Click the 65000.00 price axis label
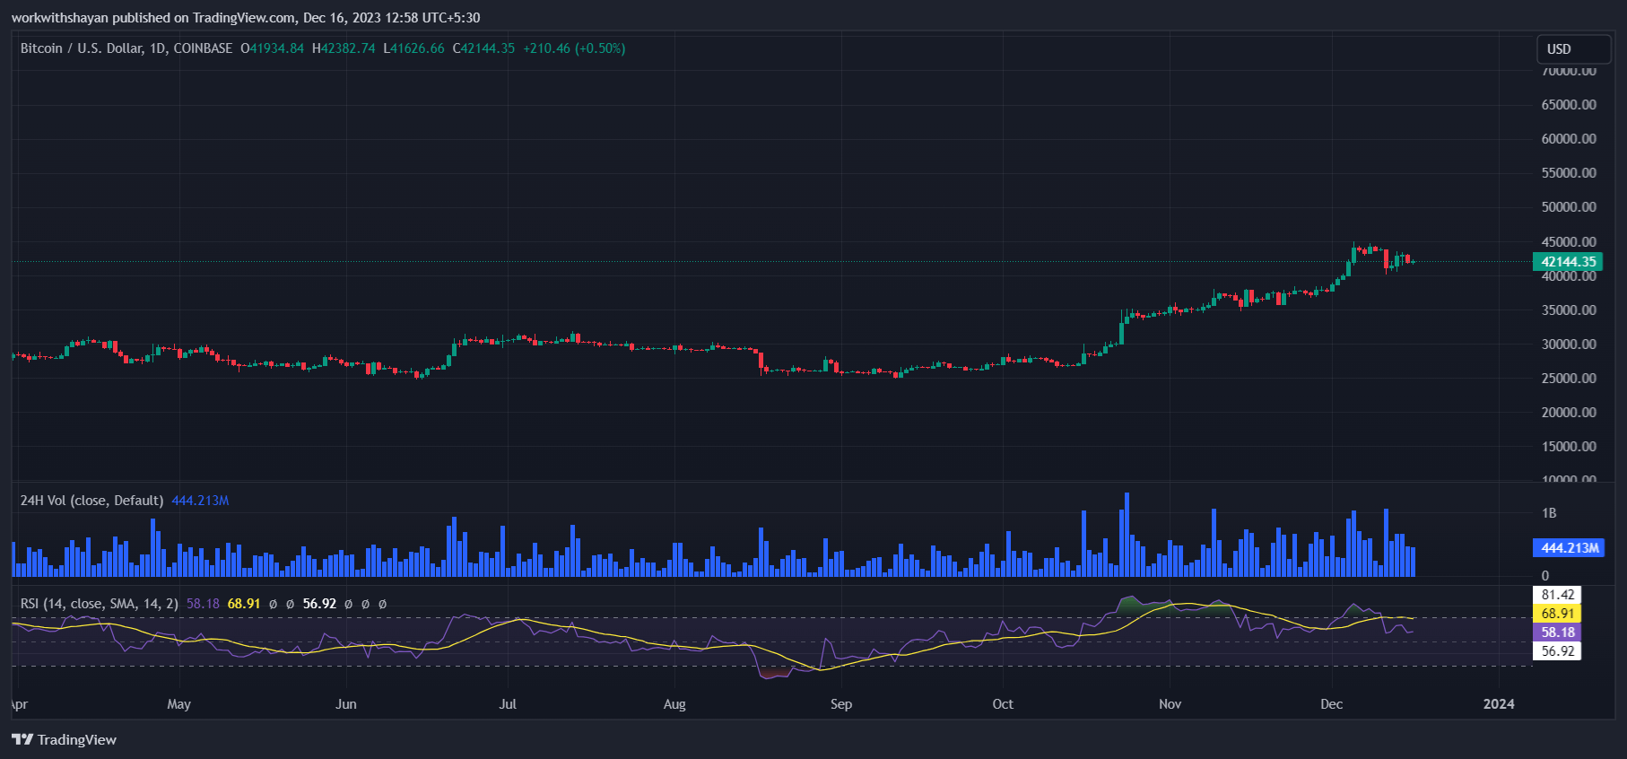 click(1569, 105)
